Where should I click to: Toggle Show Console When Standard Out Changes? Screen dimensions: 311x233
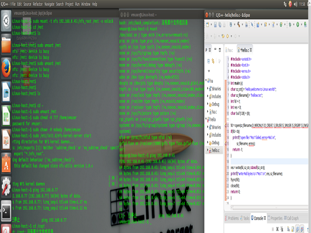click(x=297, y=229)
